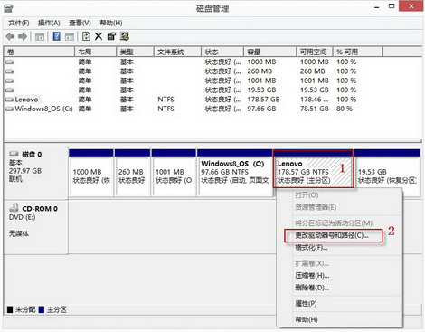Screen dimensions: 425x332
Task: Select the Lenovo volume drive icon in list
Action: 10,100
